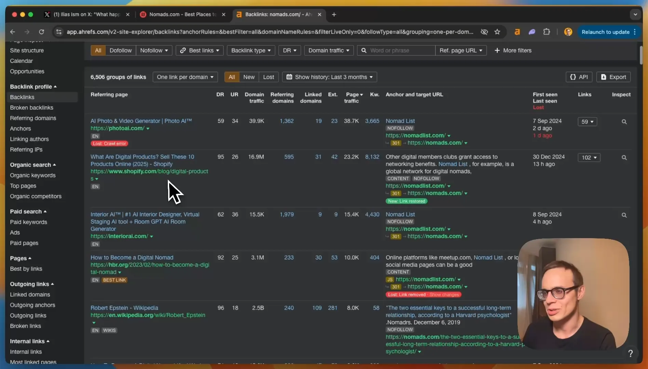
Task: Reload the page with refresh icon
Action: [x=41, y=32]
